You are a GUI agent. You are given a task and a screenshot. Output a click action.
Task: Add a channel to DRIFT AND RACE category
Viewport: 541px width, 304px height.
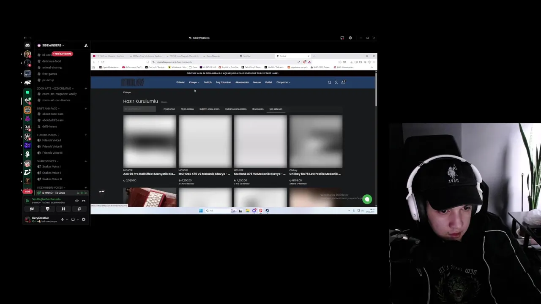(86, 109)
